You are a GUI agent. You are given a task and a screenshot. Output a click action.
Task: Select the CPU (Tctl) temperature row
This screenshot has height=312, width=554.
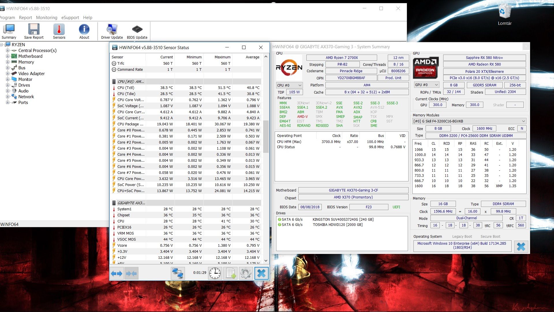point(186,88)
